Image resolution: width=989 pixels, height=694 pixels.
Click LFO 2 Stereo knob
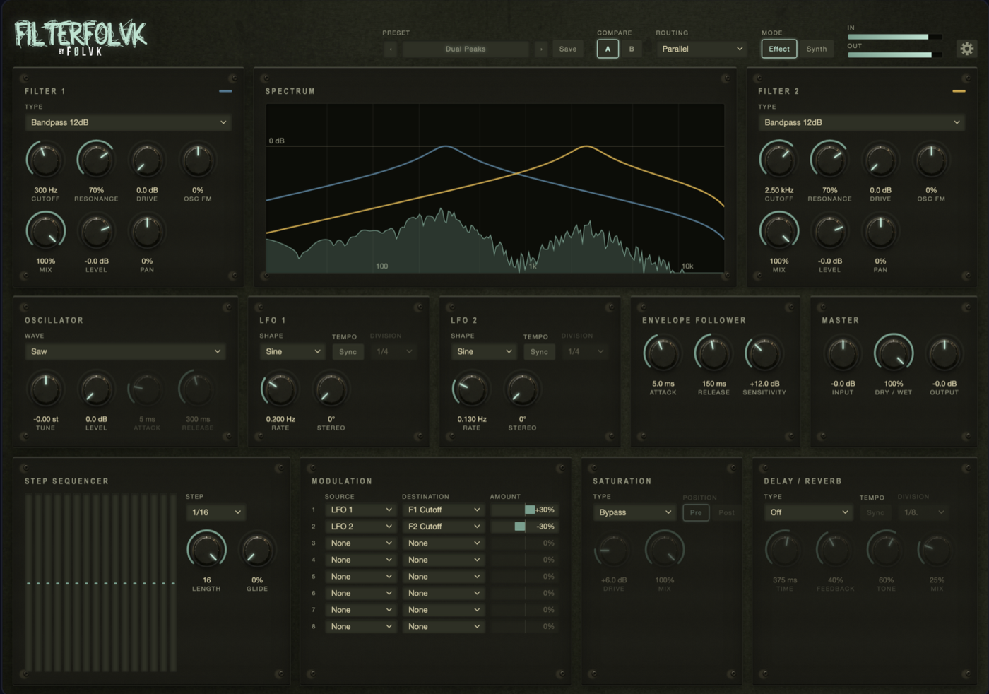pos(522,389)
